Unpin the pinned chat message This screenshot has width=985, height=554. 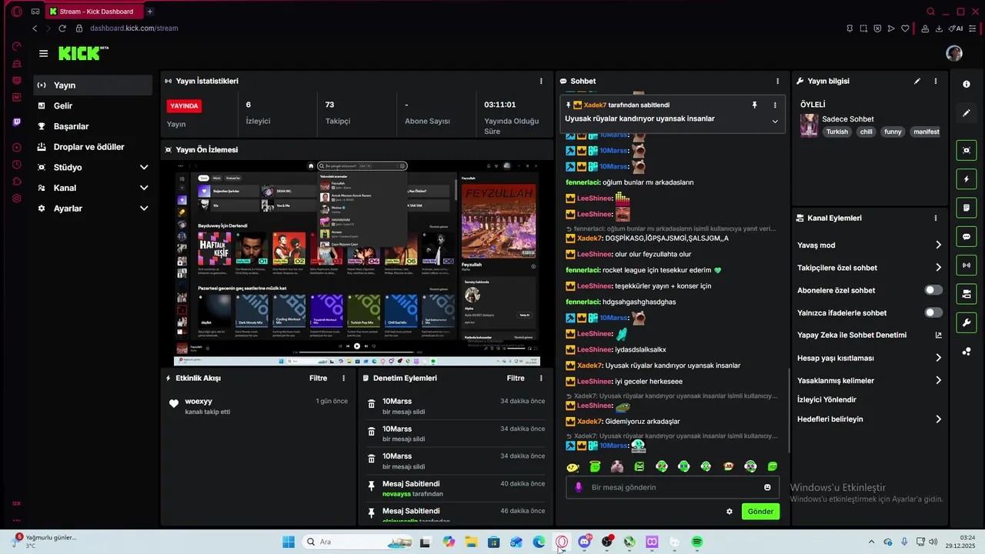754,105
